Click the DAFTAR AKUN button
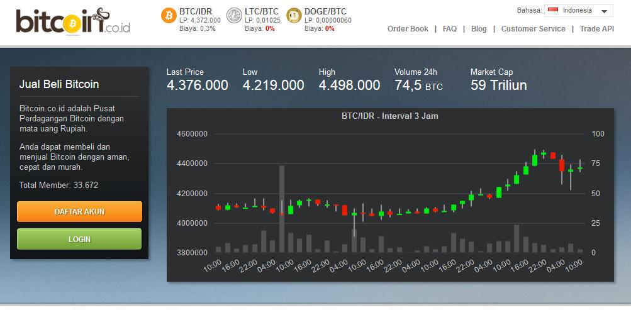This screenshot has width=631, height=310. (79, 211)
